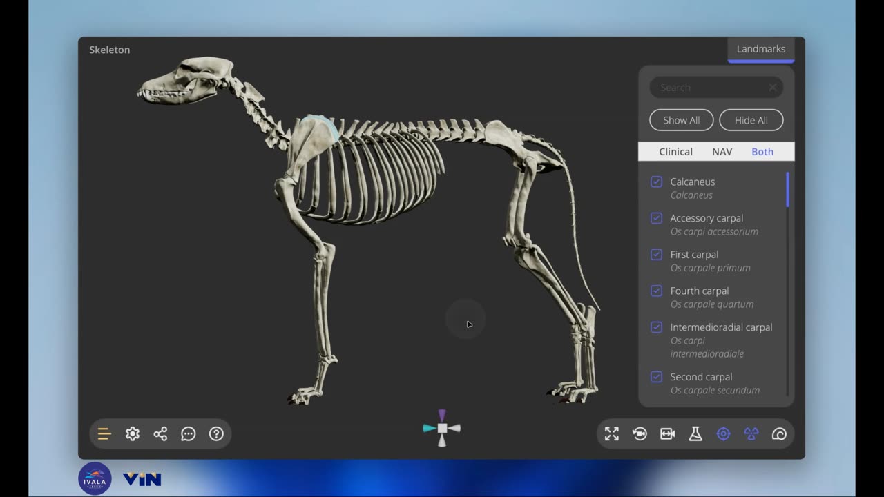Click the share icon
The image size is (884, 497).
[160, 434]
